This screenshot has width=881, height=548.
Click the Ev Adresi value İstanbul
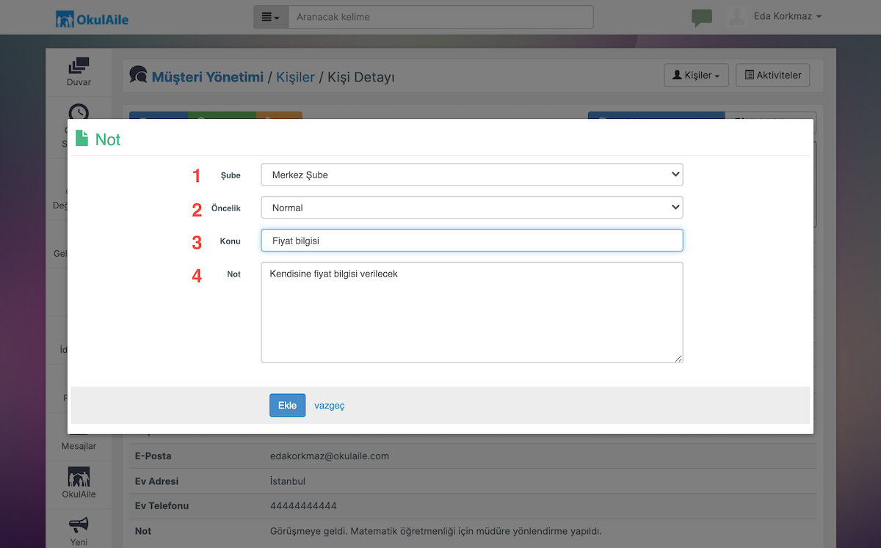pyautogui.click(x=288, y=481)
